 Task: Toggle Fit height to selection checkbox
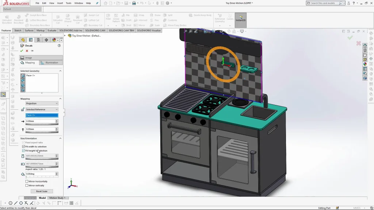(24, 151)
